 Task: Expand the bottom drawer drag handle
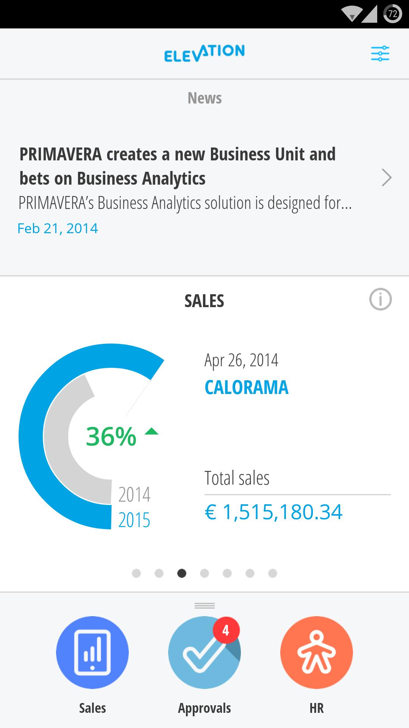tap(204, 606)
